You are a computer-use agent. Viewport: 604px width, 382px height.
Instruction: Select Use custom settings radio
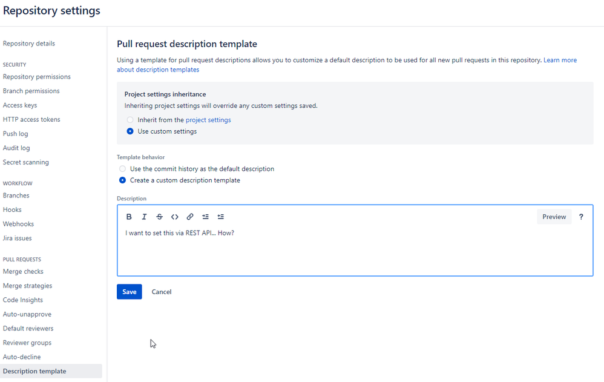pyautogui.click(x=130, y=131)
